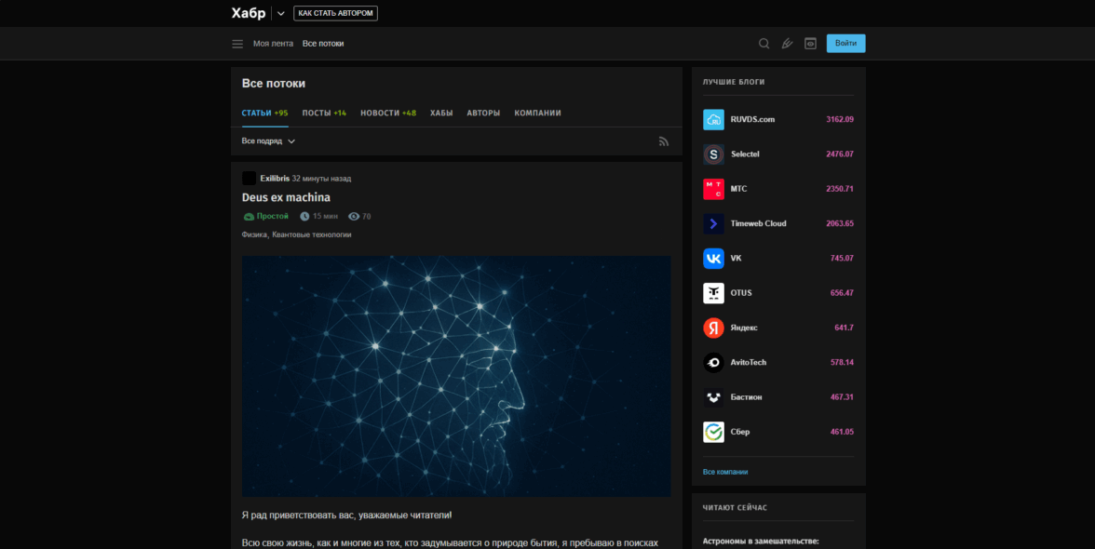The image size is (1095, 549).
Task: Click the write-article pen icon
Action: point(787,44)
